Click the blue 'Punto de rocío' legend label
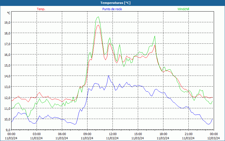Screen dimensions: 225x141 coord(112,9)
